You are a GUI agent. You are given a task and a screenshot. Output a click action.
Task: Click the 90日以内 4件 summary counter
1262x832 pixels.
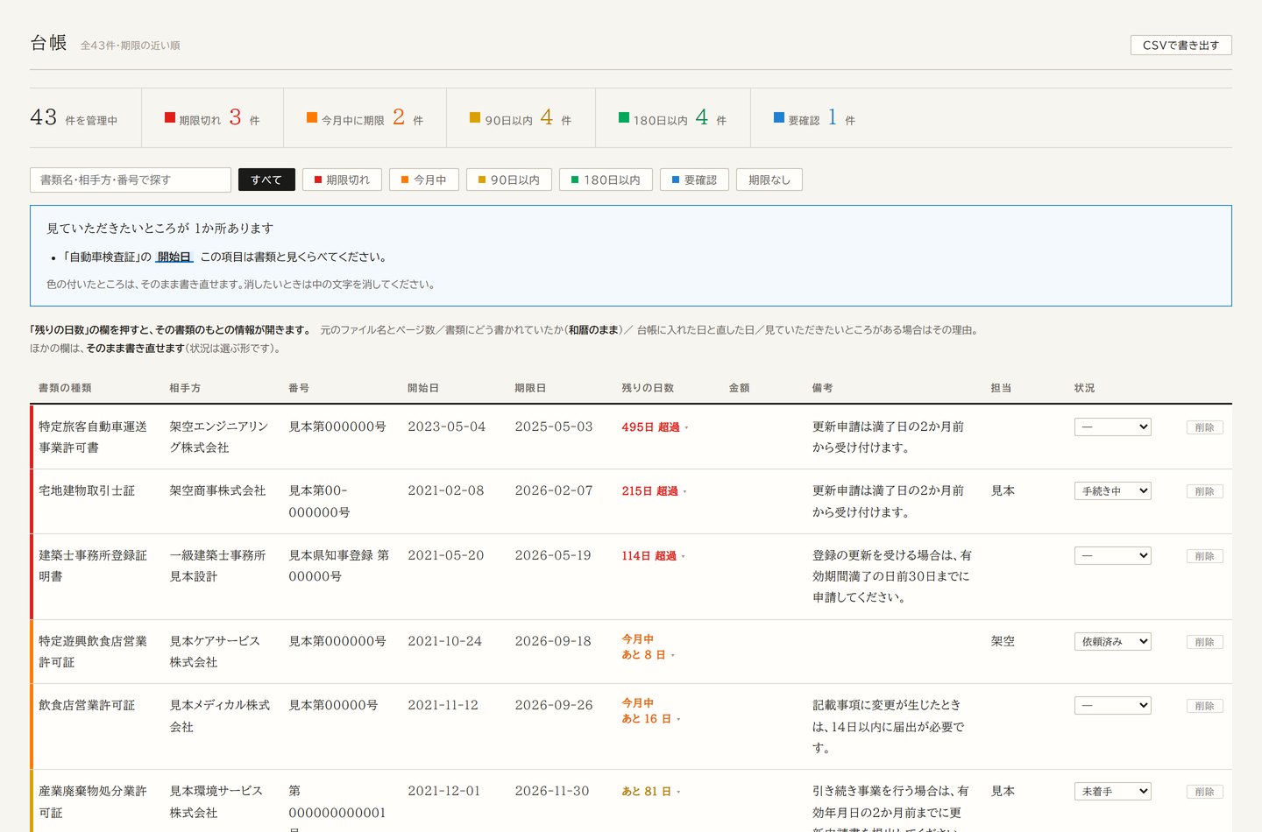(x=521, y=117)
